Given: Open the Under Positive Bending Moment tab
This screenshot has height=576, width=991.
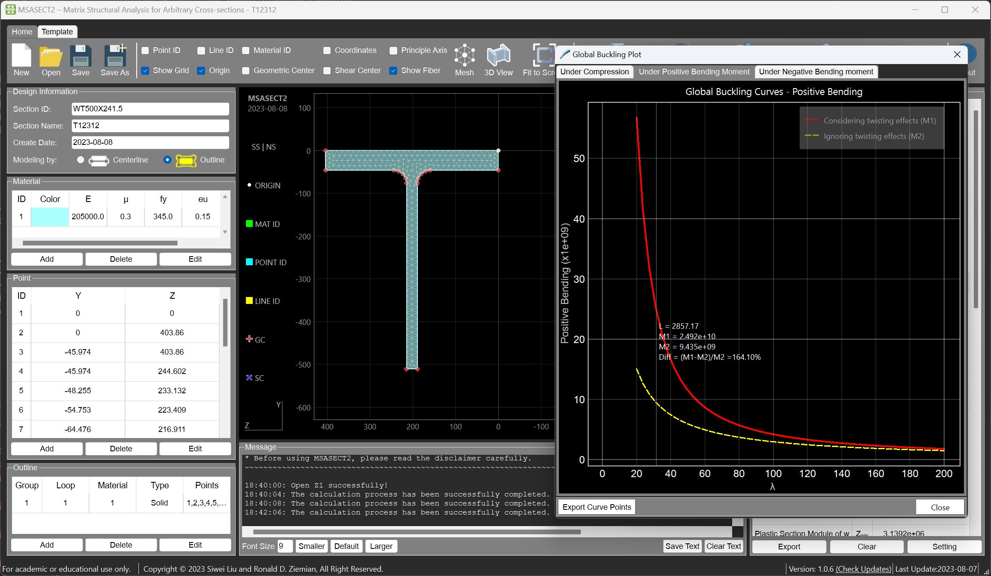Looking at the screenshot, I should click(x=694, y=72).
